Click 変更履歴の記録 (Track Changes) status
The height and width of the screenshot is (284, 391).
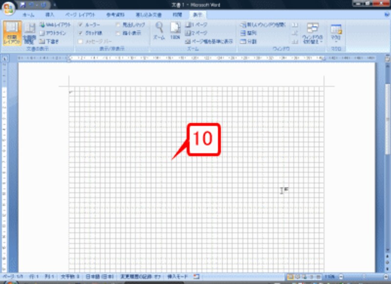(x=141, y=277)
